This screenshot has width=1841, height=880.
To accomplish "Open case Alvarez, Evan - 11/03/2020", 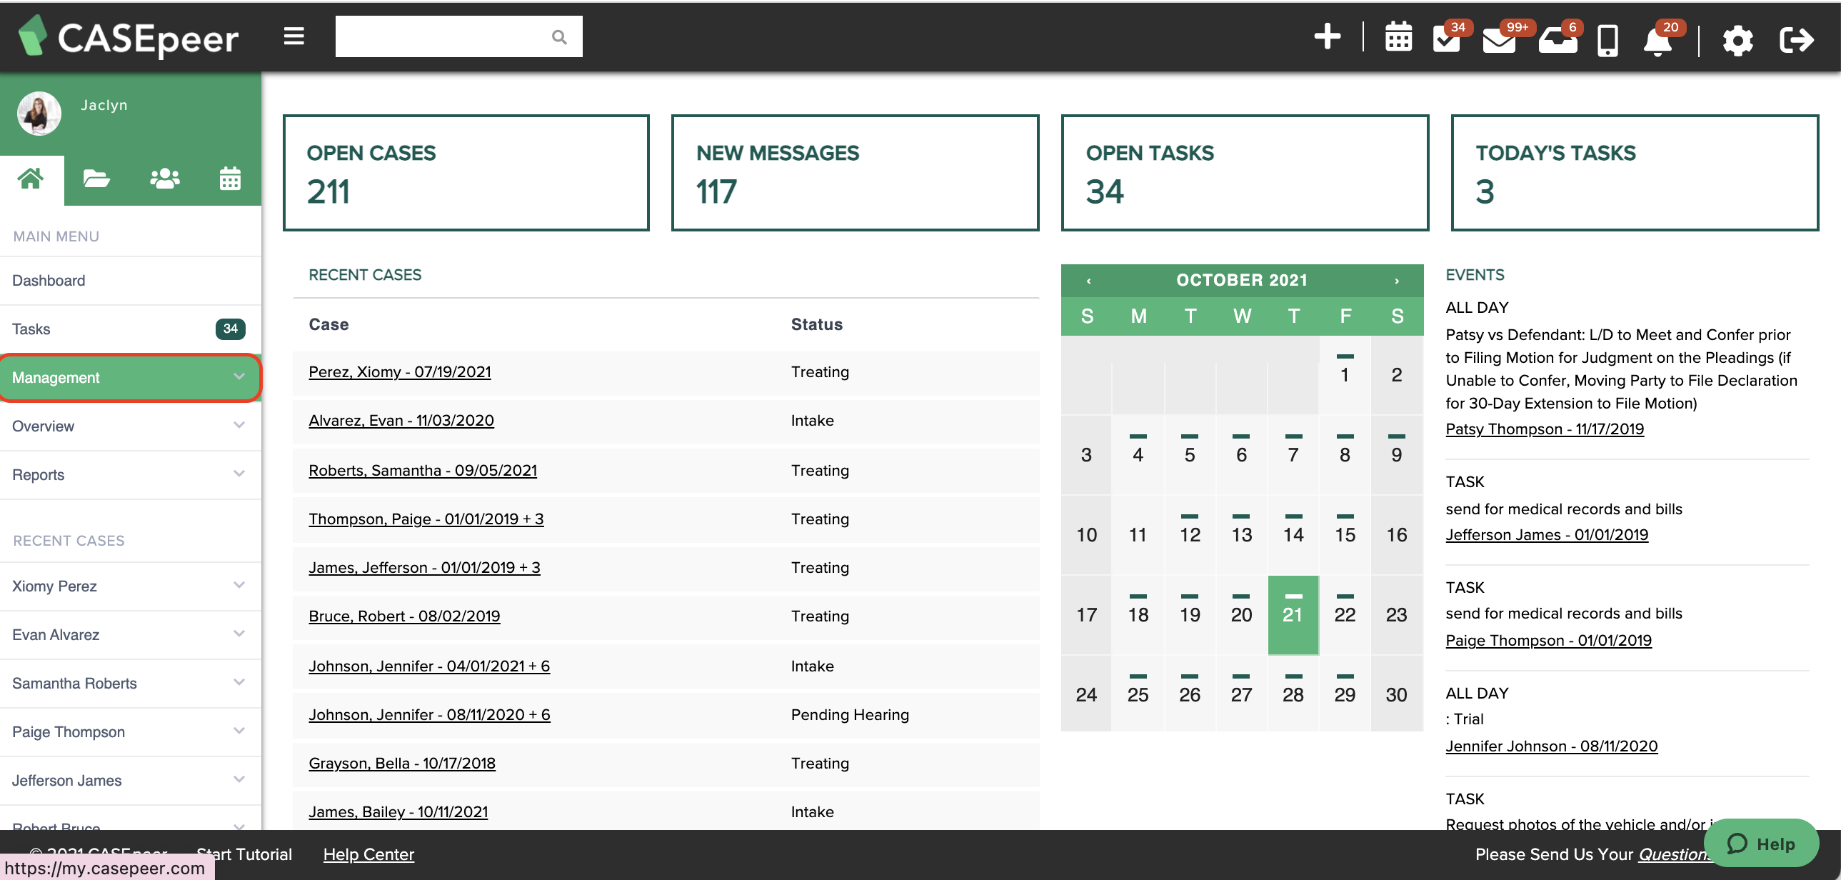I will [x=401, y=421].
